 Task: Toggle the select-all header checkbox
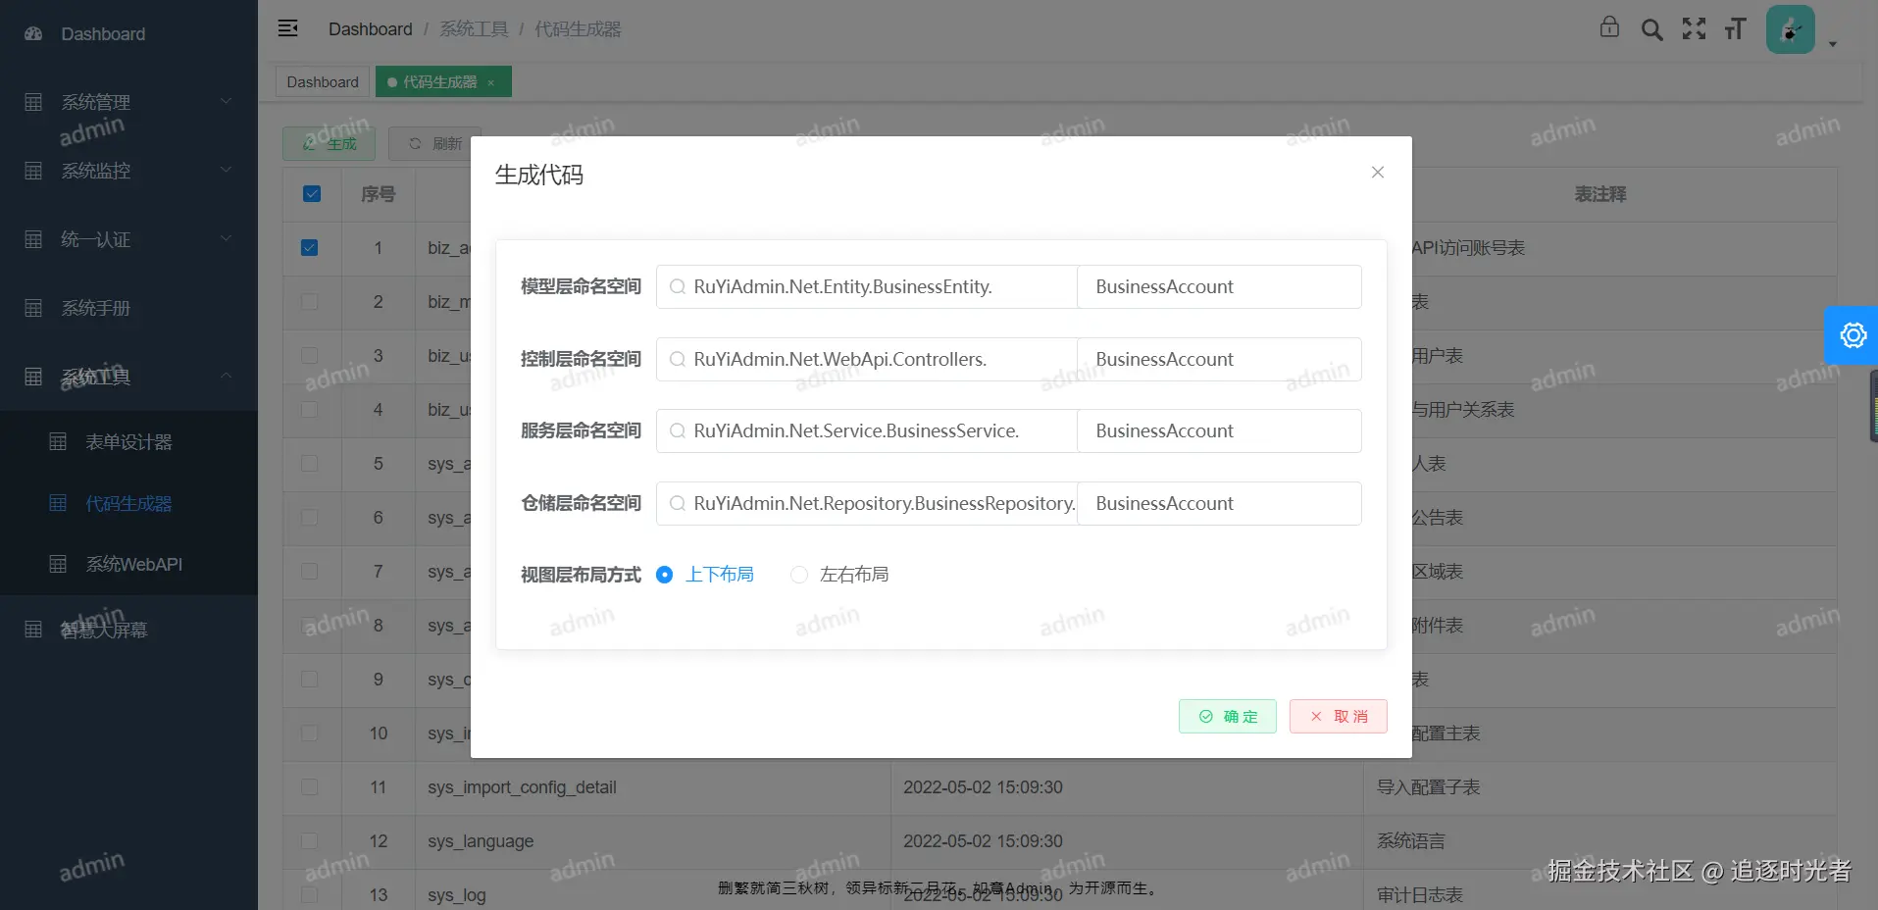(312, 194)
